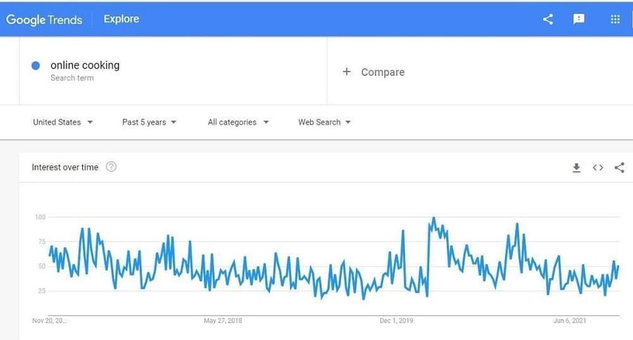Click the plus icon beside Compare

346,72
